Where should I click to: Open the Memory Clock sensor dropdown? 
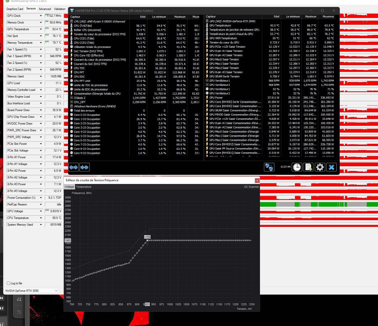[x=41, y=22]
